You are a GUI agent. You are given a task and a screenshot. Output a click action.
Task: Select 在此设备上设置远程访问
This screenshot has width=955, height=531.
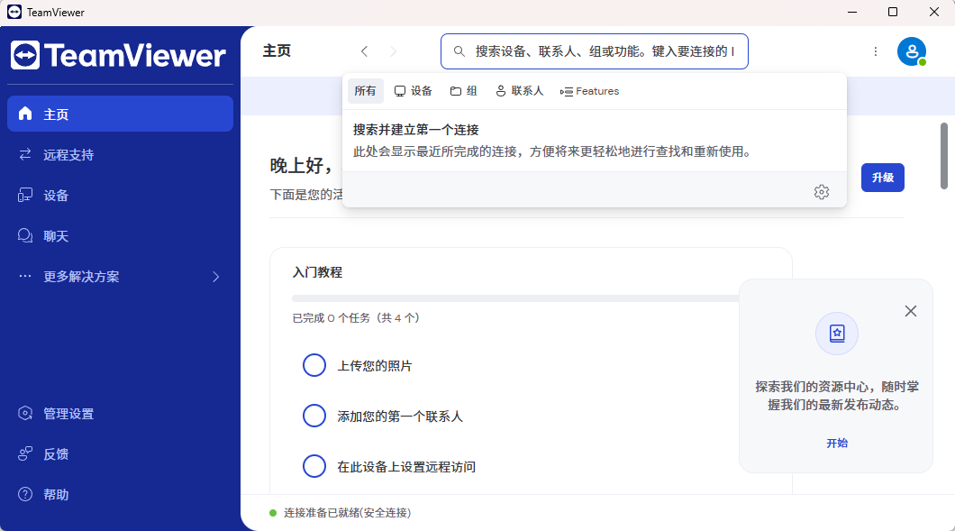[x=314, y=466]
